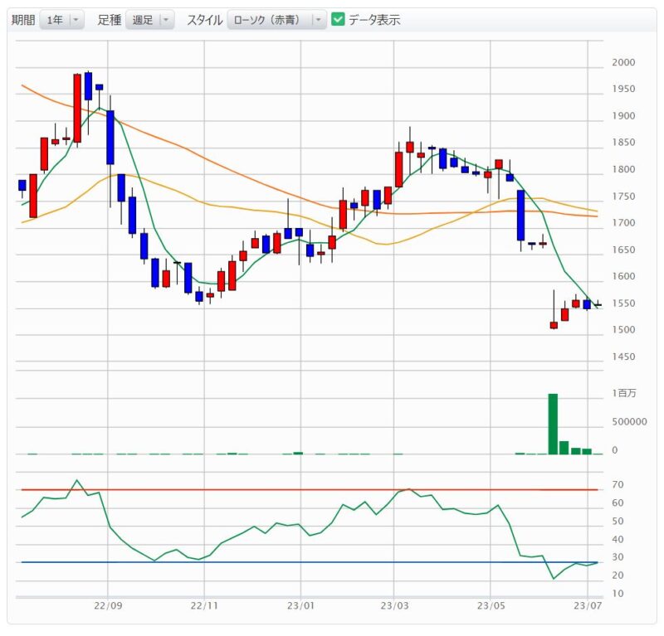664x636 pixels.
Task: Click the 期間 label text
Action: pyautogui.click(x=23, y=20)
